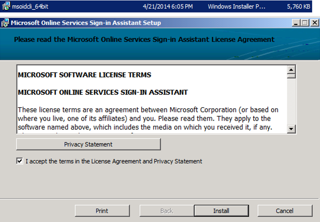Click the license scrollbar up arrow
320x222 pixels.
(x=291, y=68)
